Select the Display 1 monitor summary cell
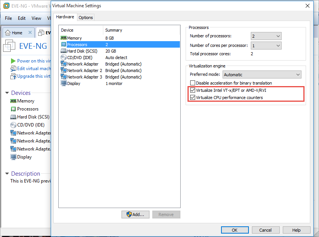The height and width of the screenshot is (237, 319). (x=114, y=83)
